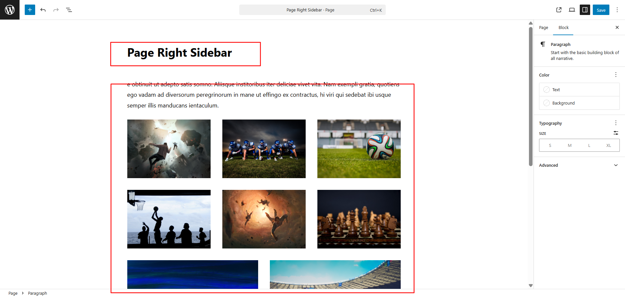This screenshot has height=297, width=625.
Task: Switch to the Block tab
Action: click(x=563, y=28)
